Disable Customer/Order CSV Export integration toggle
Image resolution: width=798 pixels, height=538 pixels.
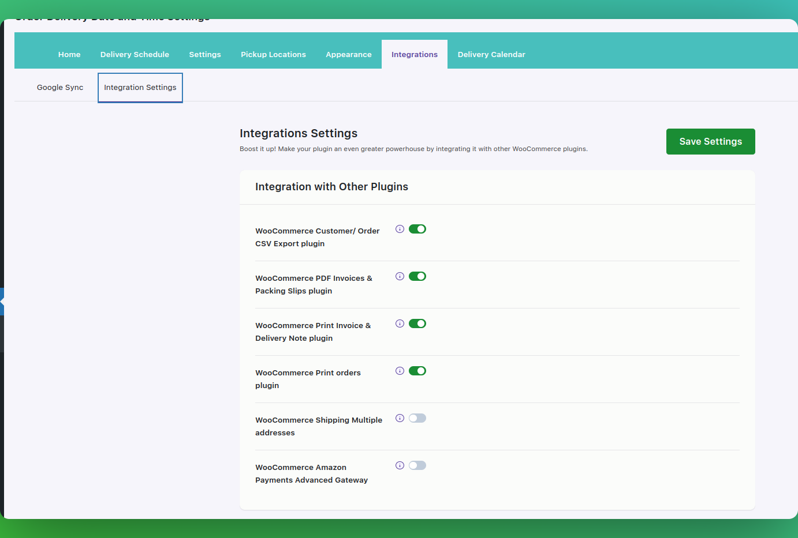(417, 229)
